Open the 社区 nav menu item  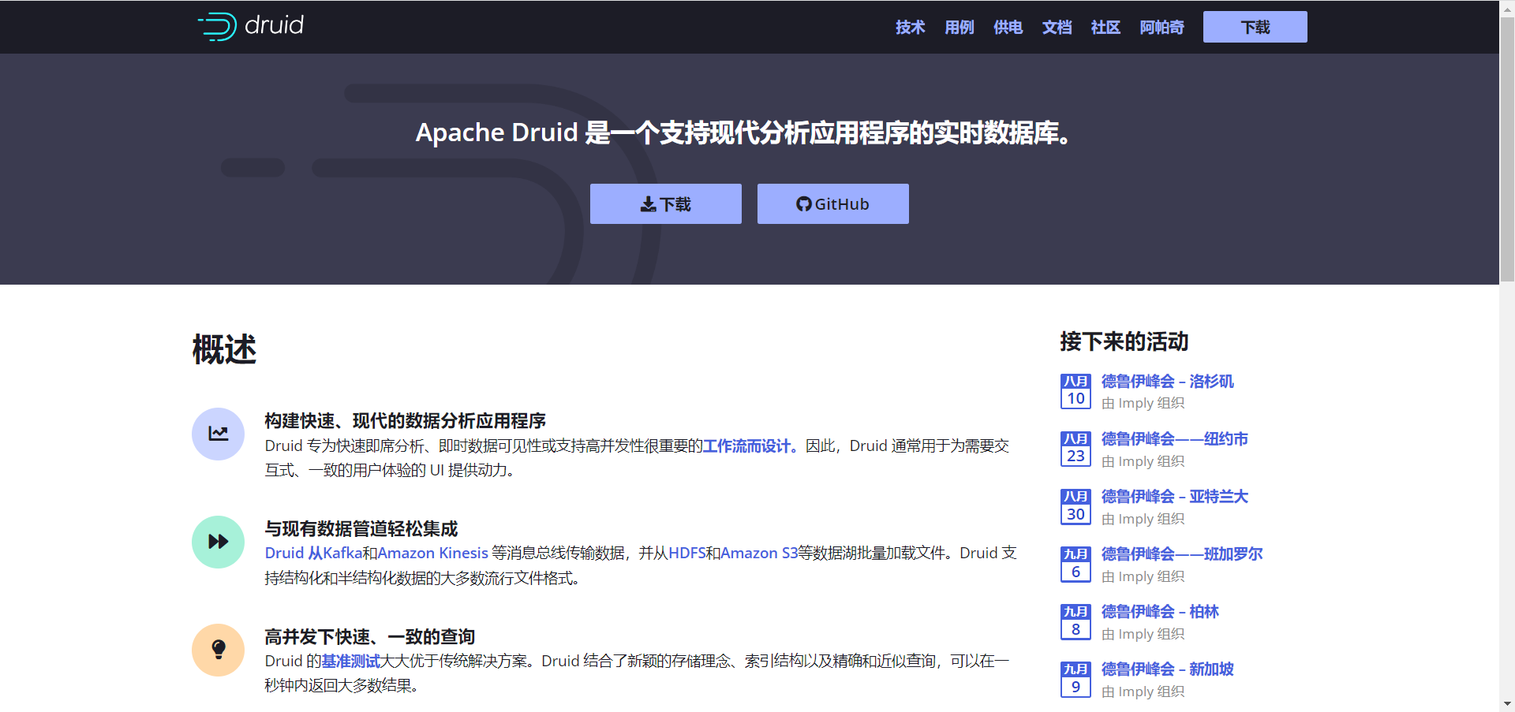tap(1105, 28)
